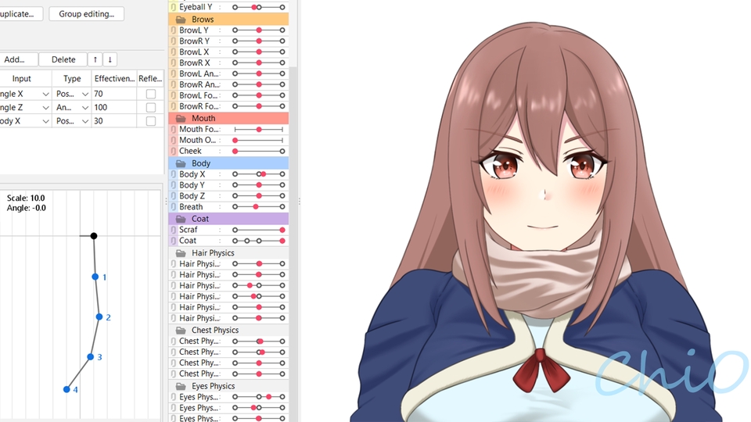Image resolution: width=751 pixels, height=422 pixels.
Task: Click the parameter icon beside Body Y
Action: click(174, 185)
